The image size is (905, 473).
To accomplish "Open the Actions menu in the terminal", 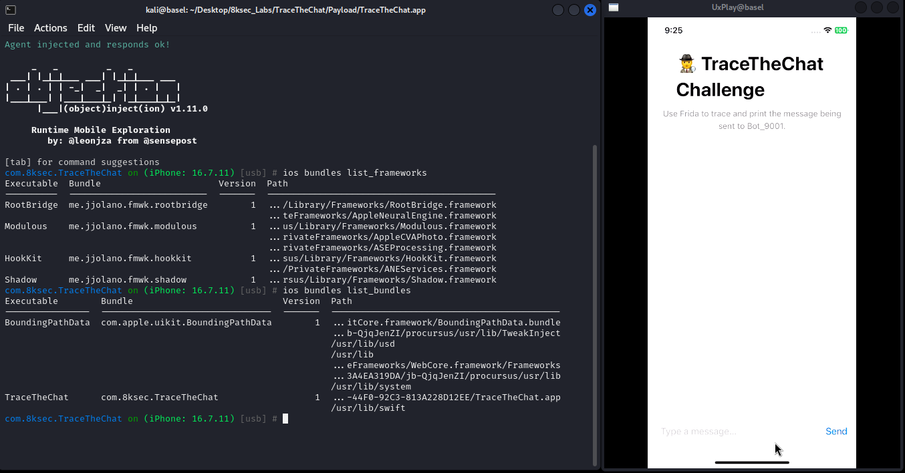I will 51,28.
